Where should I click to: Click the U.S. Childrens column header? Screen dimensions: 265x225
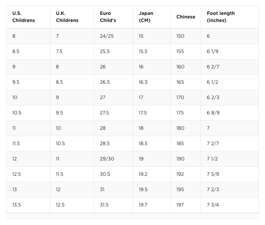tap(23, 17)
